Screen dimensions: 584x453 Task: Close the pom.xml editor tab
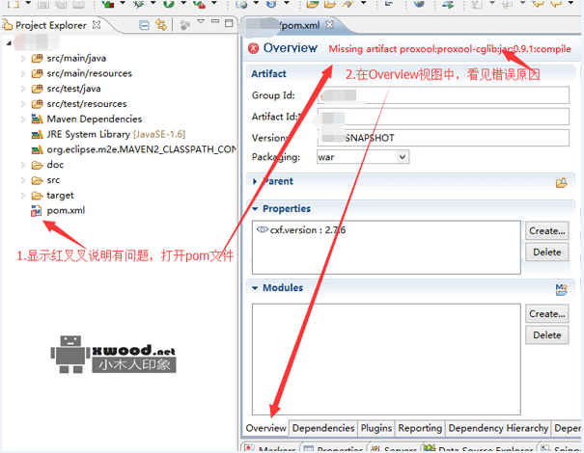coord(329,25)
